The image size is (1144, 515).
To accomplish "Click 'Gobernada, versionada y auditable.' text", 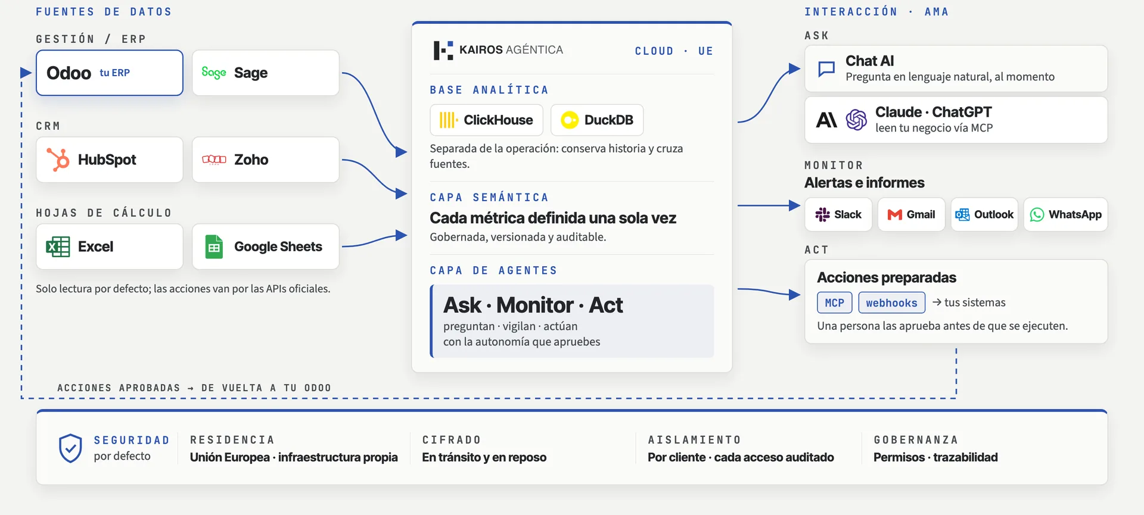I will click(x=518, y=237).
